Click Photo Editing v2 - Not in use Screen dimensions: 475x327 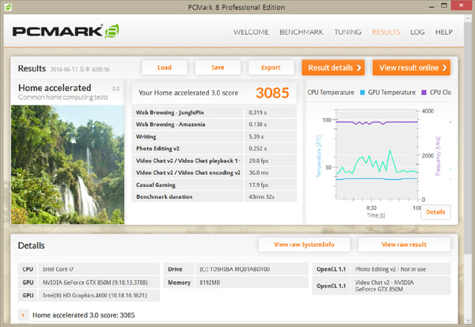[x=401, y=269]
